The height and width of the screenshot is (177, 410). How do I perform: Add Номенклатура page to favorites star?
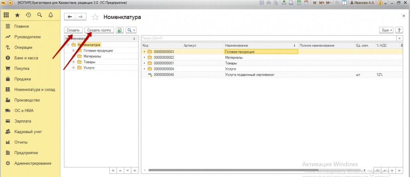pyautogui.click(x=95, y=17)
